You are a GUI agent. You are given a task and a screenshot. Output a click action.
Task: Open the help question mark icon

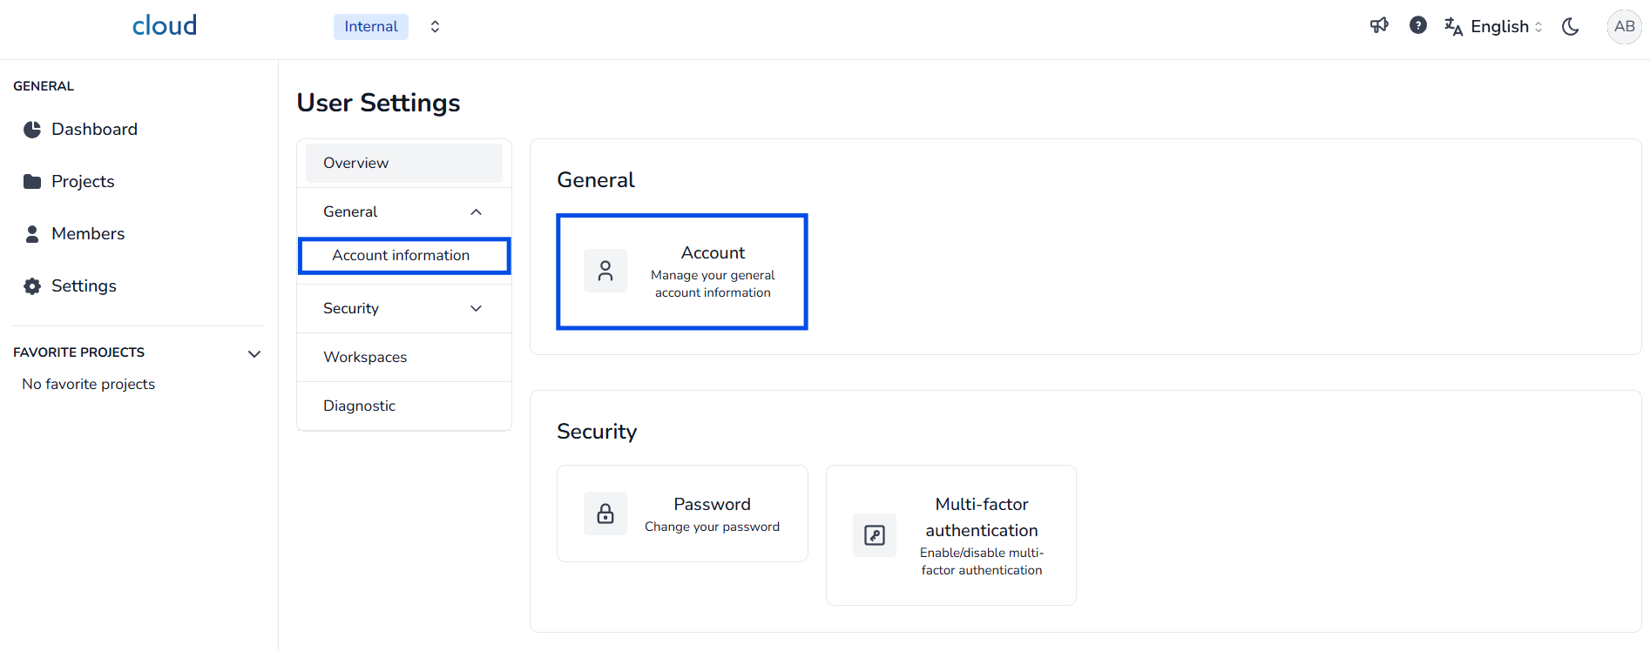pos(1418,26)
